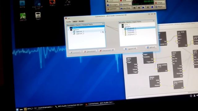Select ams_1 client in the input ports list

pyautogui.click(x=127, y=25)
